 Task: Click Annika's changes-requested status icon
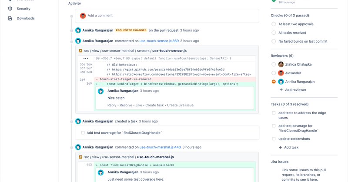click(x=274, y=82)
